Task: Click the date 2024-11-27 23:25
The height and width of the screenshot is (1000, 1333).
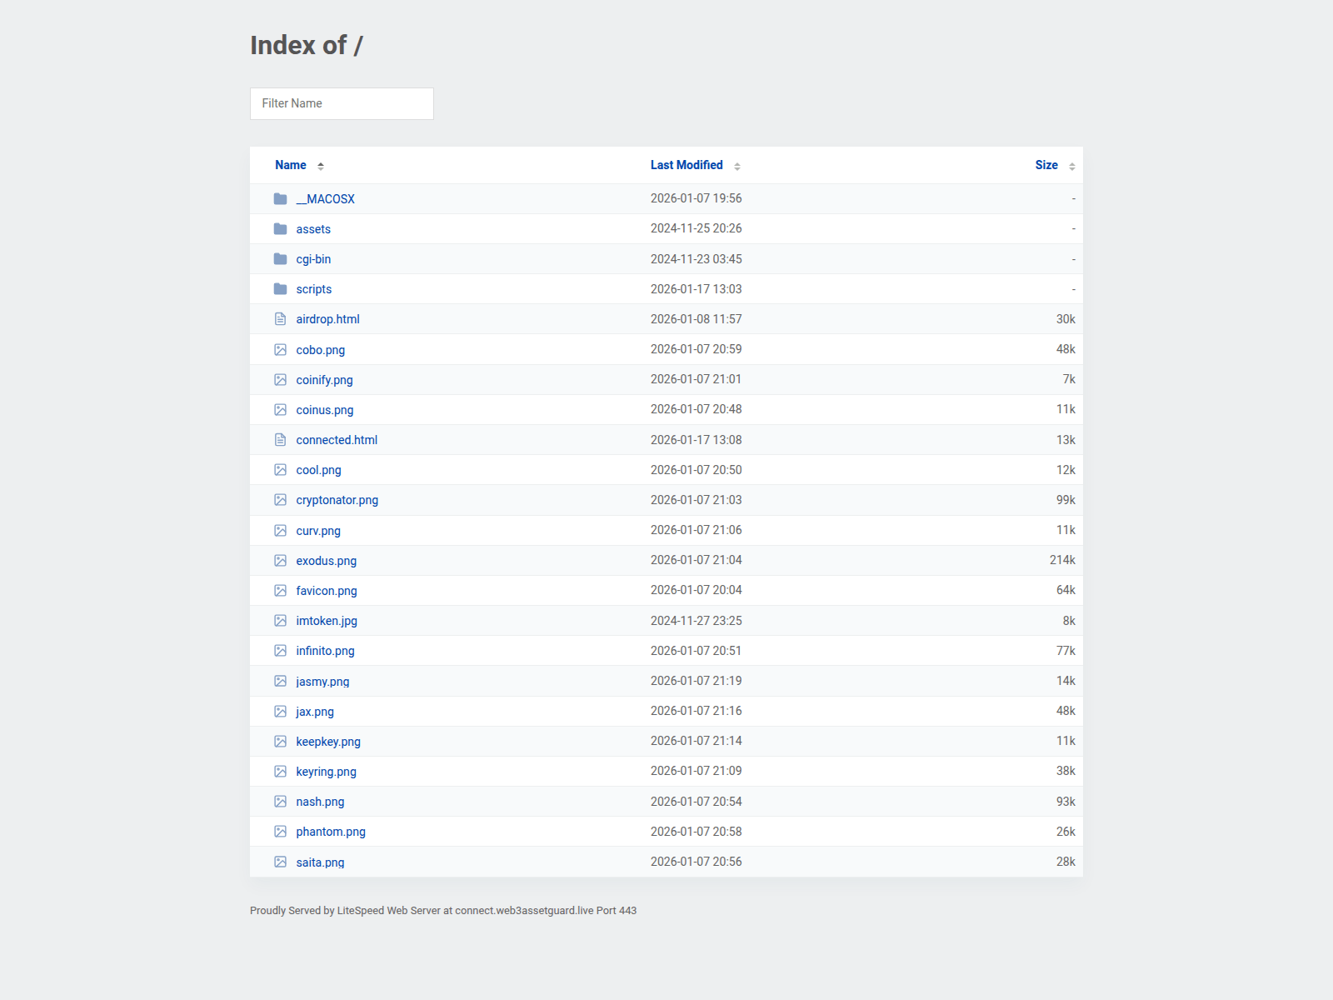Action: point(696,621)
